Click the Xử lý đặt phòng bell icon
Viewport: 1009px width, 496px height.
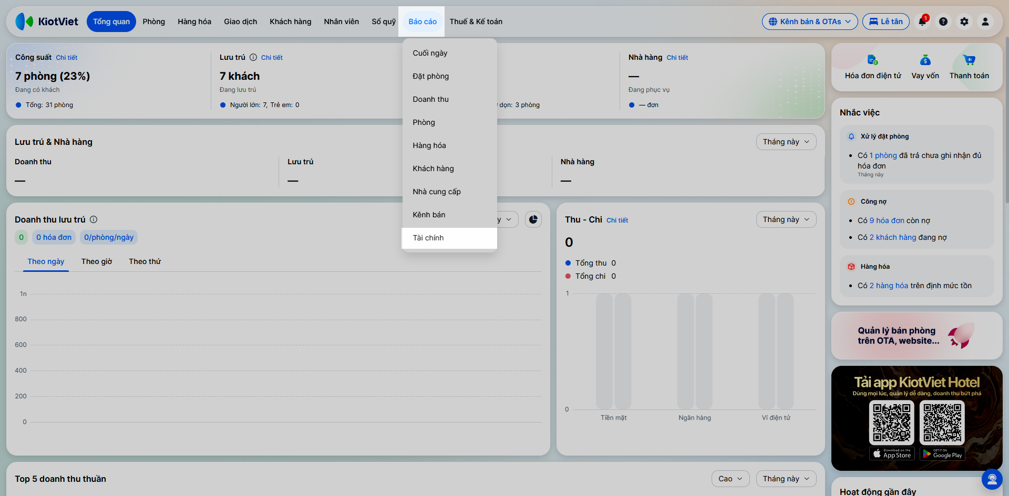click(851, 136)
